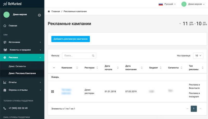Image resolution: width=208 pixels, height=119 pixels.
Task: Expand the campaign row plus icon
Action: click(53, 91)
